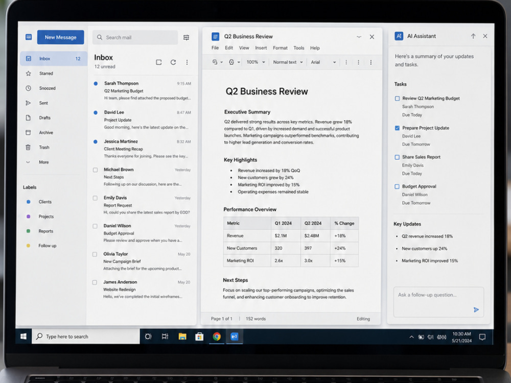The width and height of the screenshot is (511, 383).
Task: Open the 100% zoom dropdown
Action: click(255, 62)
